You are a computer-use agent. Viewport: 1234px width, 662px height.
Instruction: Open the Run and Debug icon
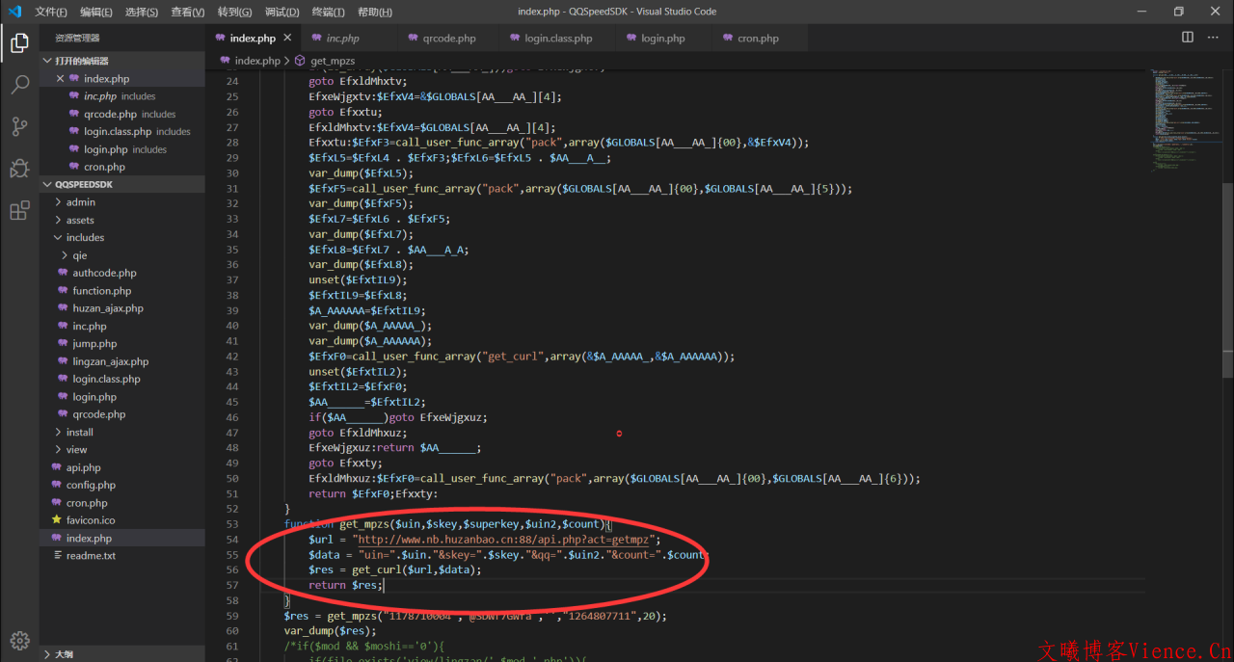pos(19,169)
